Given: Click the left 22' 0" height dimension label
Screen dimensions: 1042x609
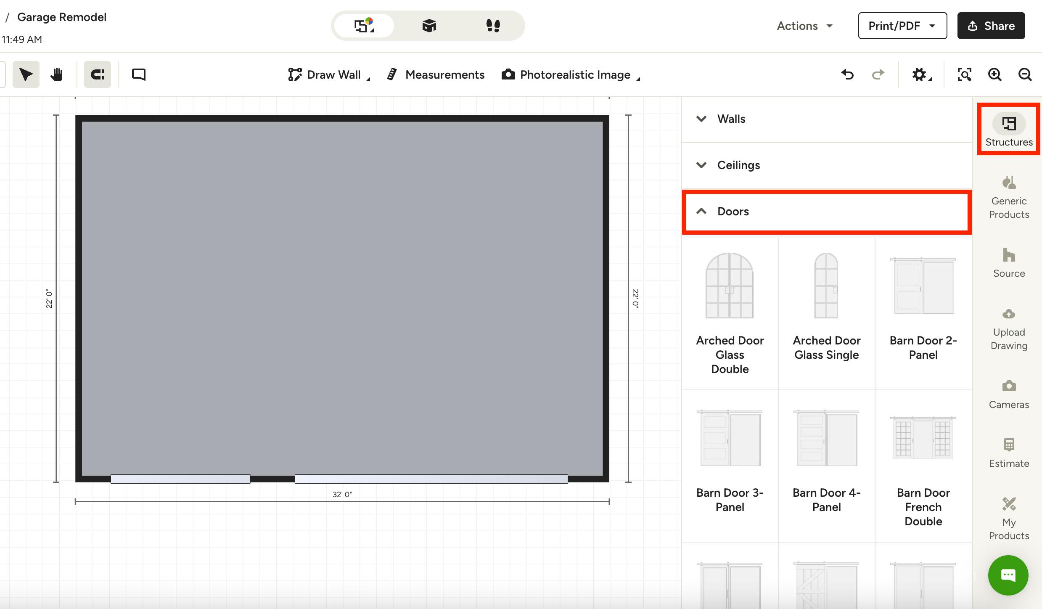Looking at the screenshot, I should (49, 299).
